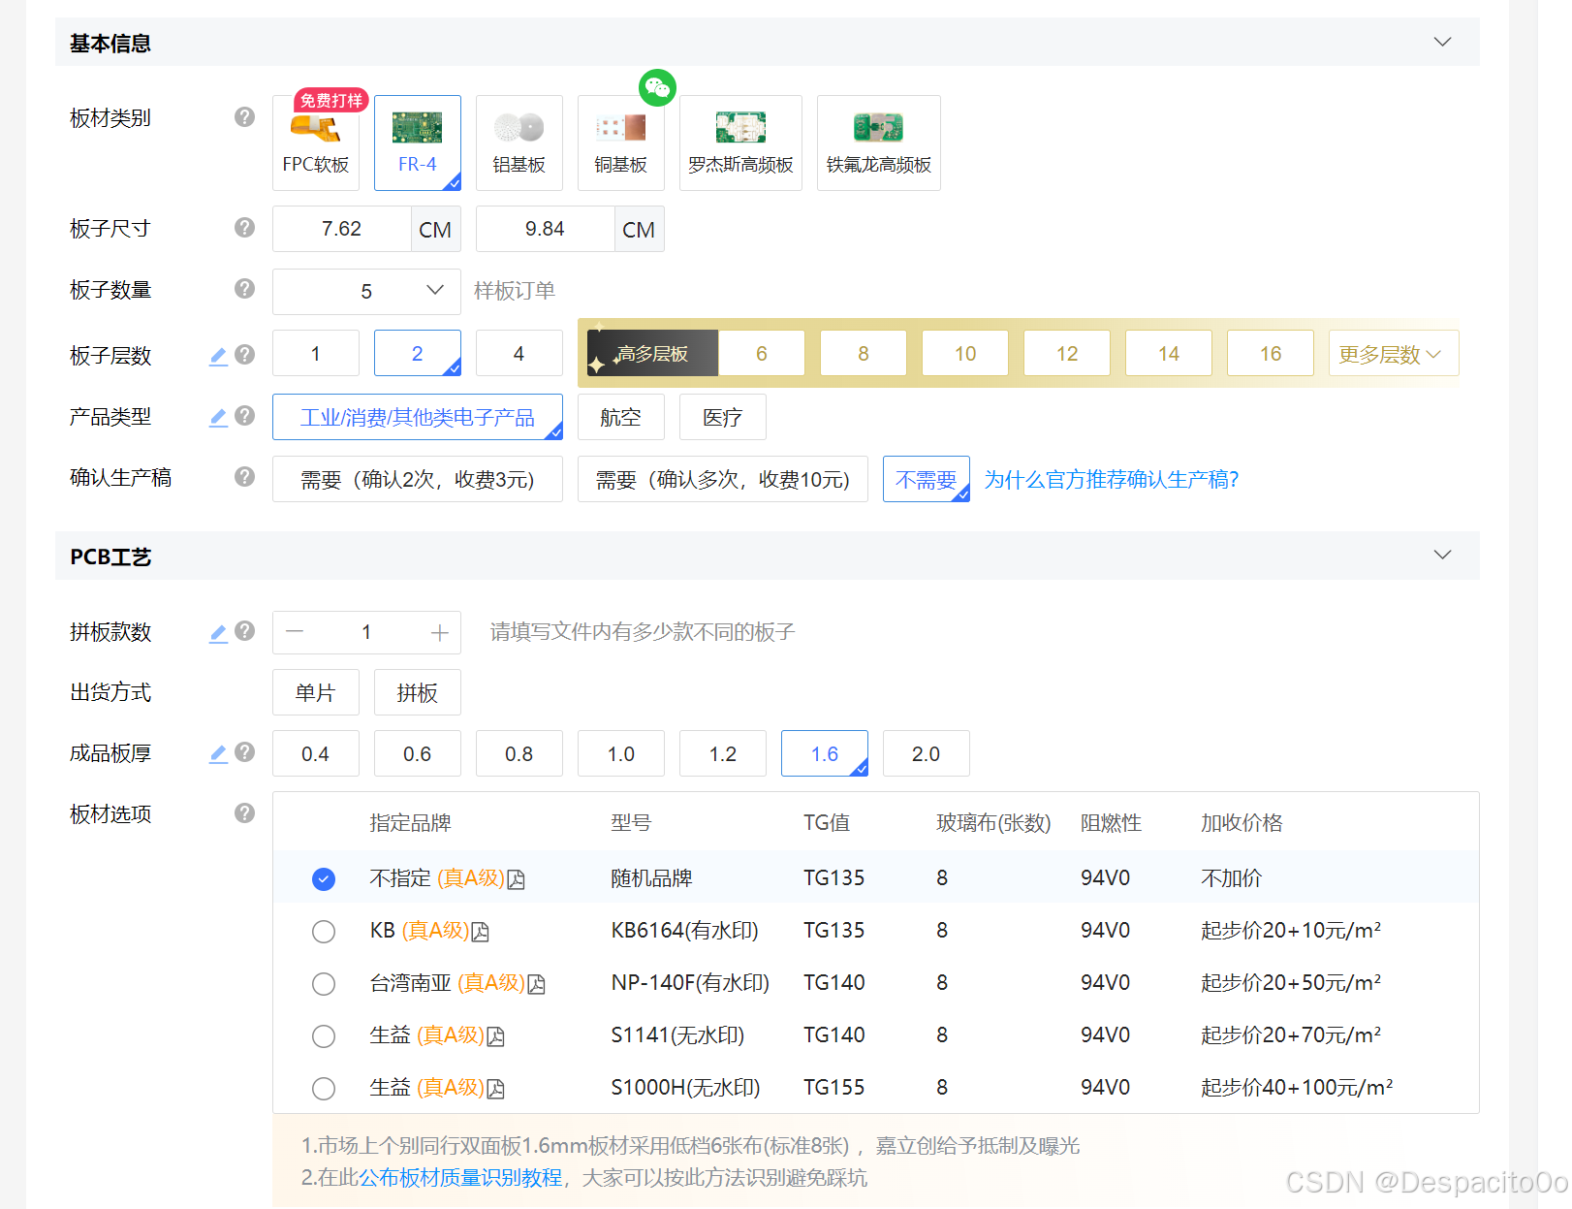Viewport: 1572px width, 1209px height.
Task: Choose 需要 (确认2次, 收费3元) option
Action: (418, 479)
